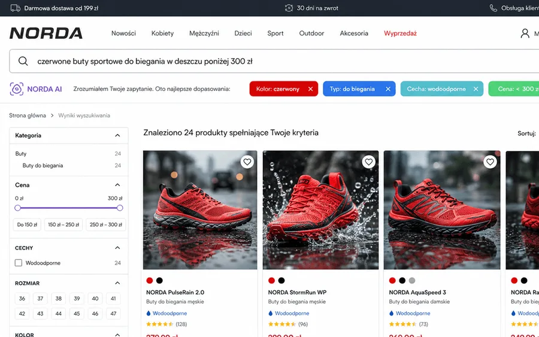Click the minimum price slider handle

tap(17, 208)
